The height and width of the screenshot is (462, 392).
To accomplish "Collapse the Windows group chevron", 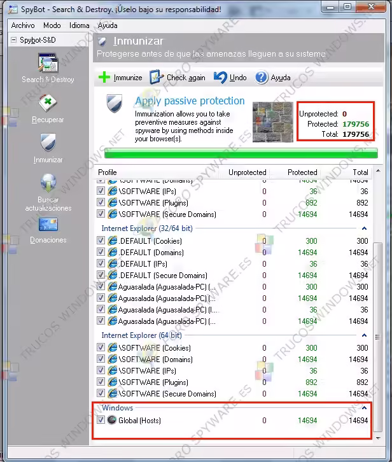I will click(364, 408).
